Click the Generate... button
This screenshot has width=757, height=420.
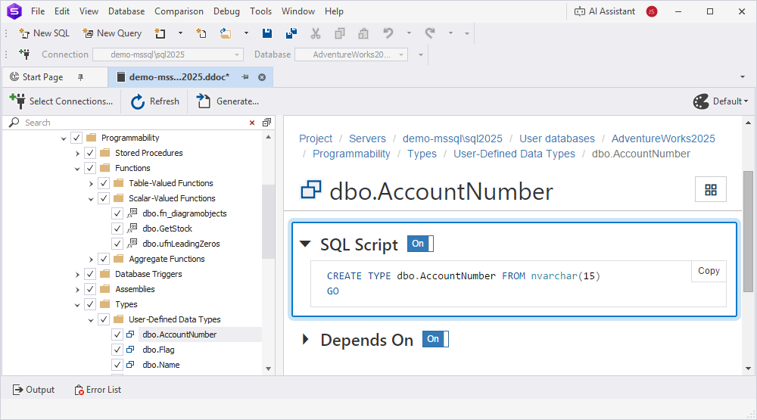pyautogui.click(x=228, y=101)
